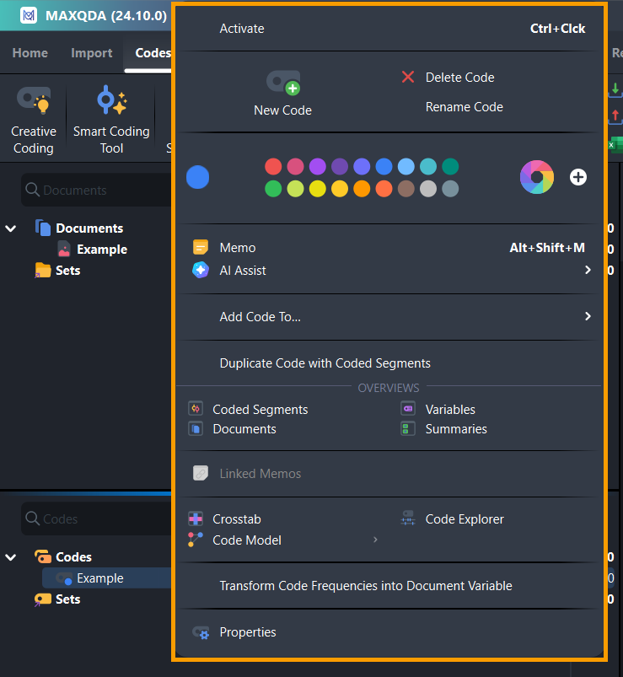Click the New Code icon
The image size is (623, 677).
click(282, 83)
